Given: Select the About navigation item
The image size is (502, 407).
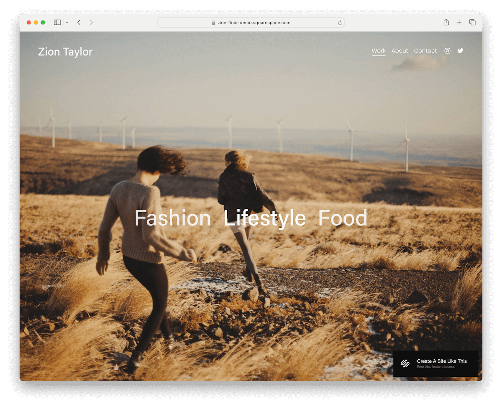Looking at the screenshot, I should (x=400, y=51).
